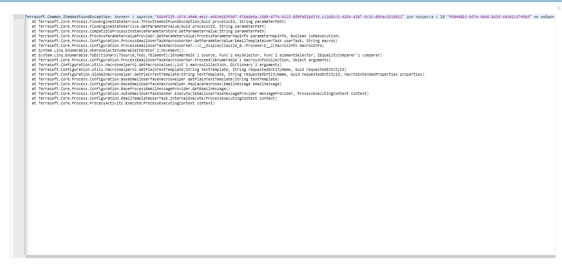Click the horizontal scrollbar below the stack trace
The height and width of the screenshot is (269, 562).
click(290, 256)
